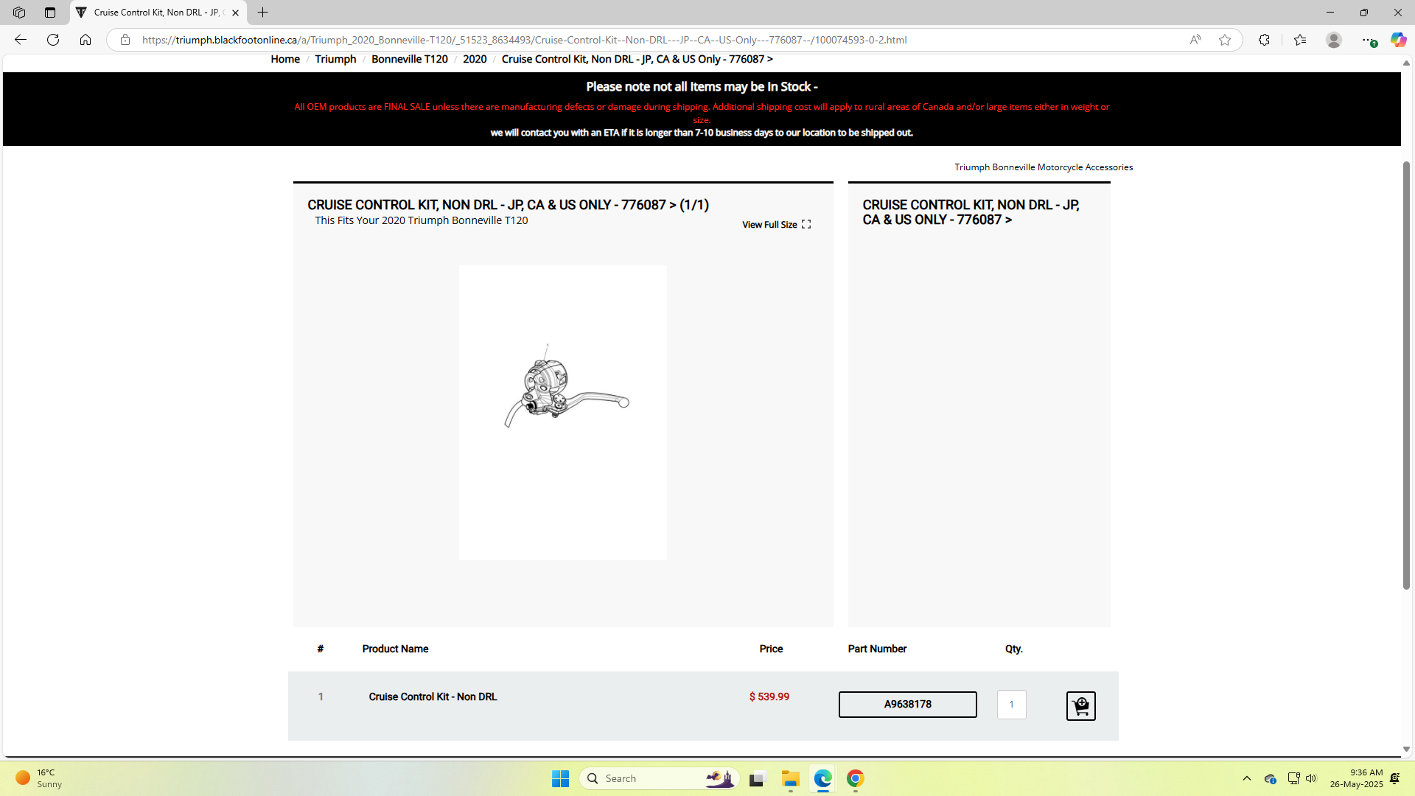The width and height of the screenshot is (1415, 796).
Task: Select part number A9638178 box
Action: [907, 705]
